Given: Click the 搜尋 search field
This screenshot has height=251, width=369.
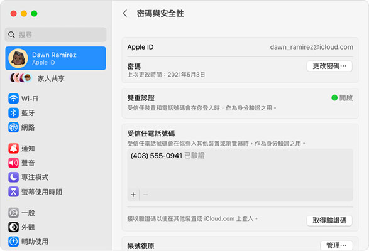Looking at the screenshot, I should [55, 35].
